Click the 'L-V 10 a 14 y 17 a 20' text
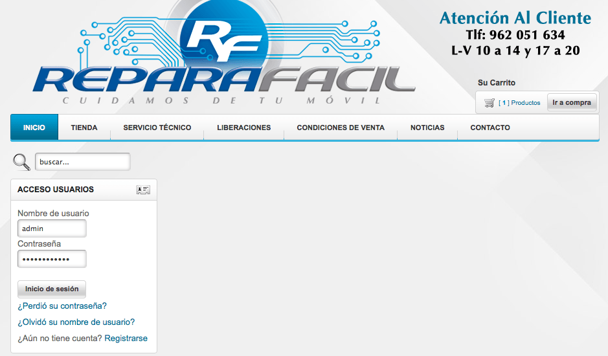This screenshot has width=608, height=356. [515, 50]
